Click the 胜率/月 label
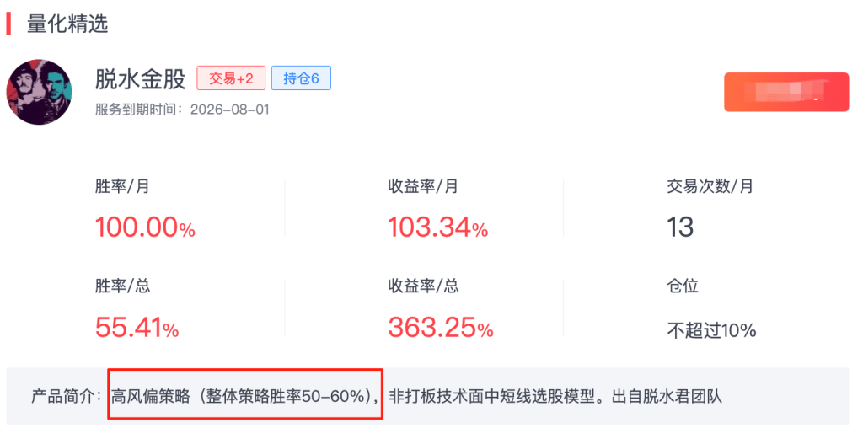The width and height of the screenshot is (863, 444). click(122, 186)
